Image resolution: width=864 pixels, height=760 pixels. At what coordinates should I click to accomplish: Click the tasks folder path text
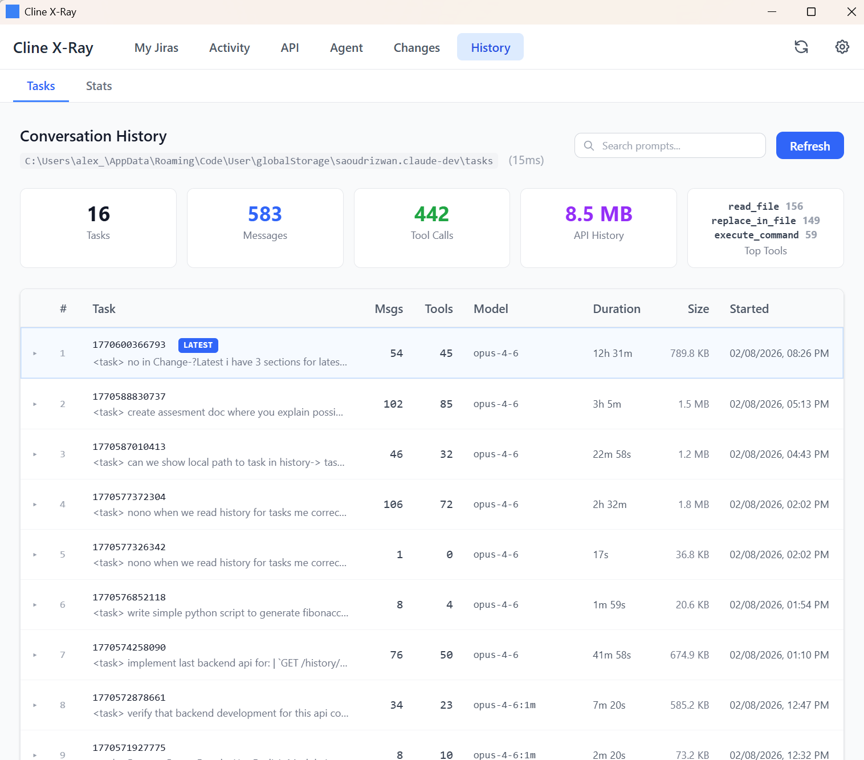259,161
